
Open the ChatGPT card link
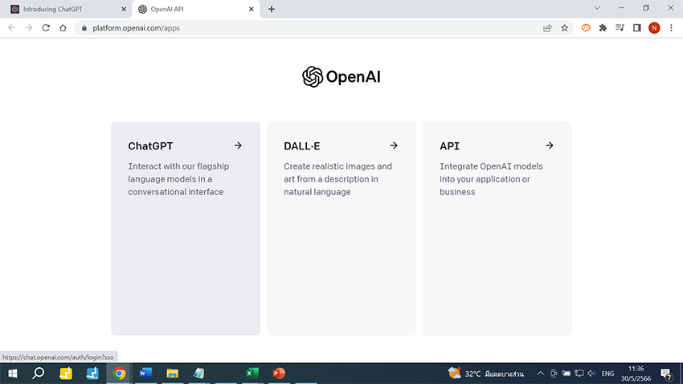click(185, 228)
